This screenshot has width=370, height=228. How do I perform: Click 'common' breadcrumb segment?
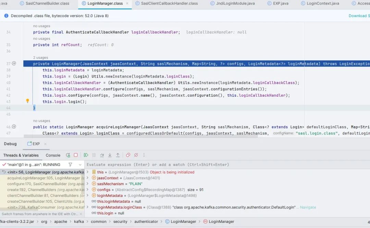point(99,221)
